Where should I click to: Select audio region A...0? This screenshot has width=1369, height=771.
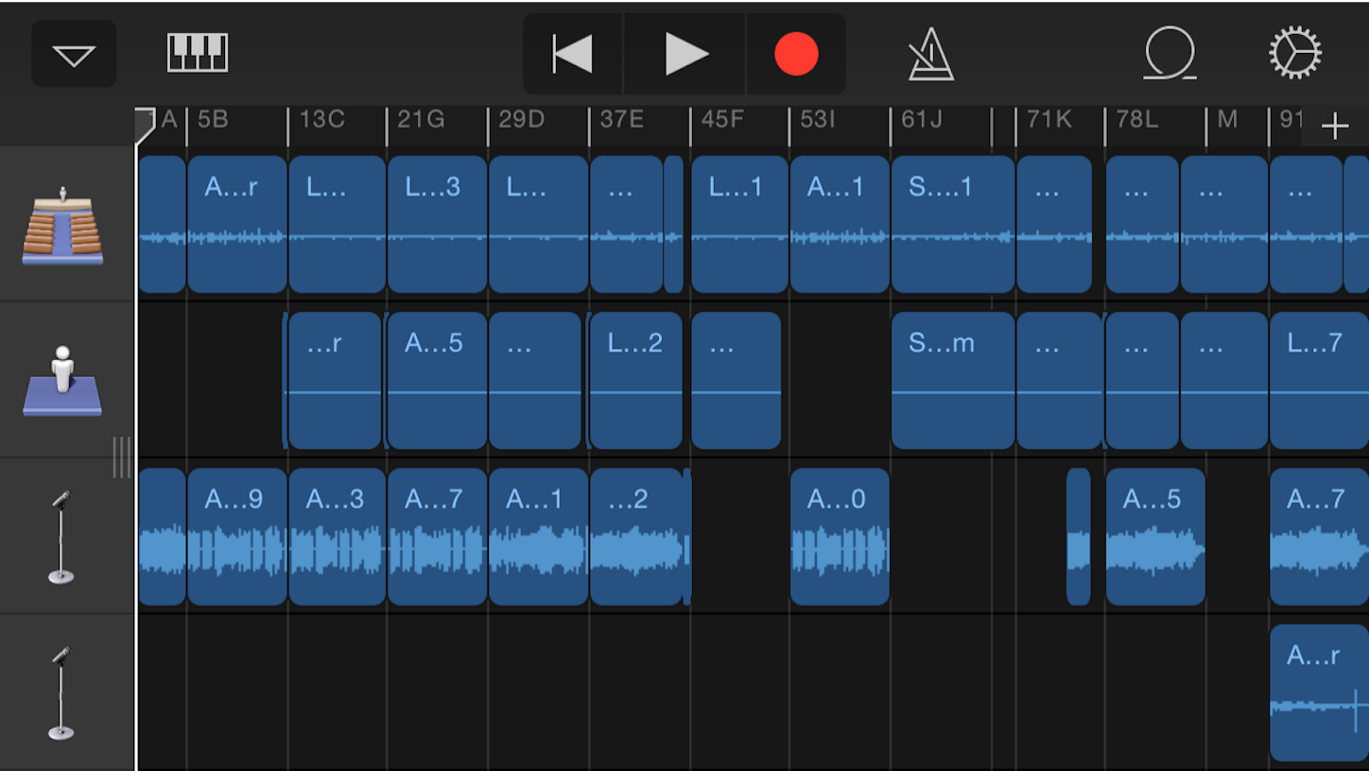pos(840,537)
